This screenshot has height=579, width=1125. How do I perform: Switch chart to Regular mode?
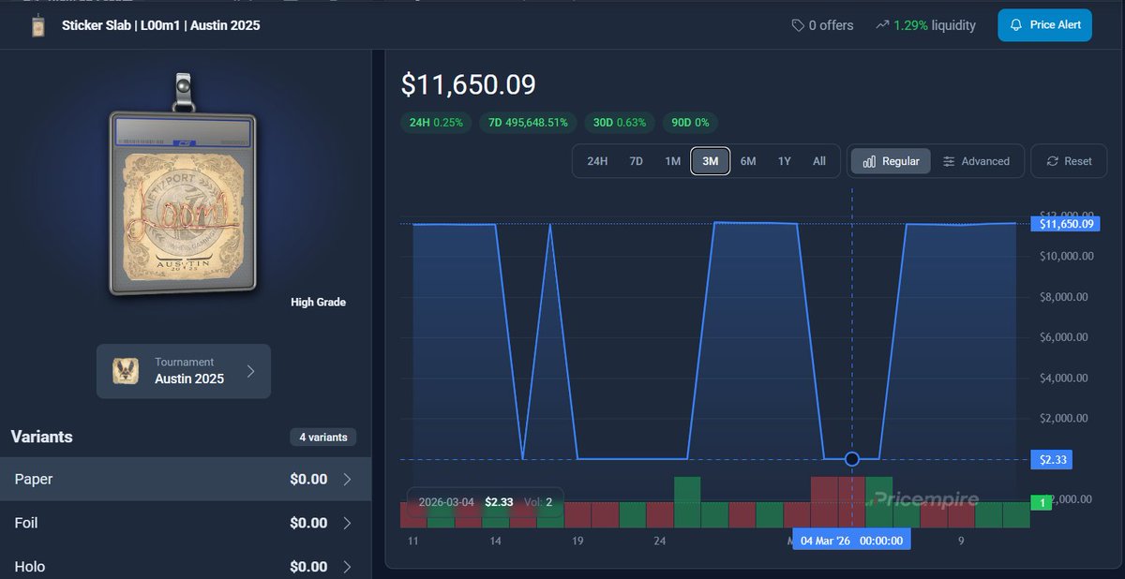coord(892,161)
